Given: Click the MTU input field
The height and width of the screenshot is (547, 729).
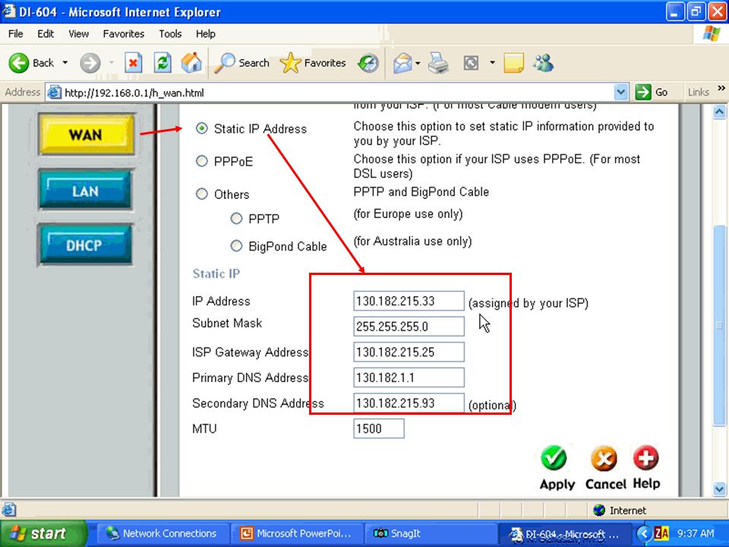Looking at the screenshot, I should point(379,428).
